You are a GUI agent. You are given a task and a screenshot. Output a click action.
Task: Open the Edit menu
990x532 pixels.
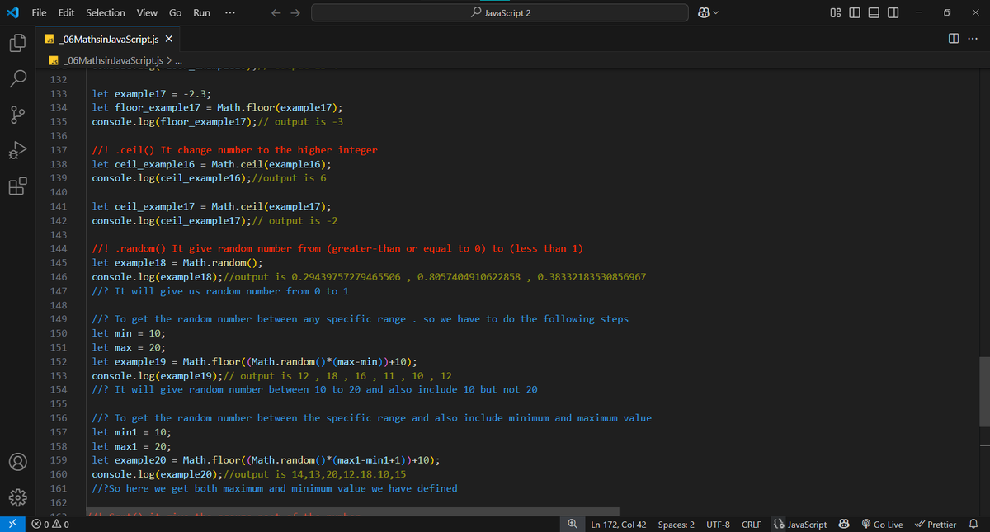67,12
